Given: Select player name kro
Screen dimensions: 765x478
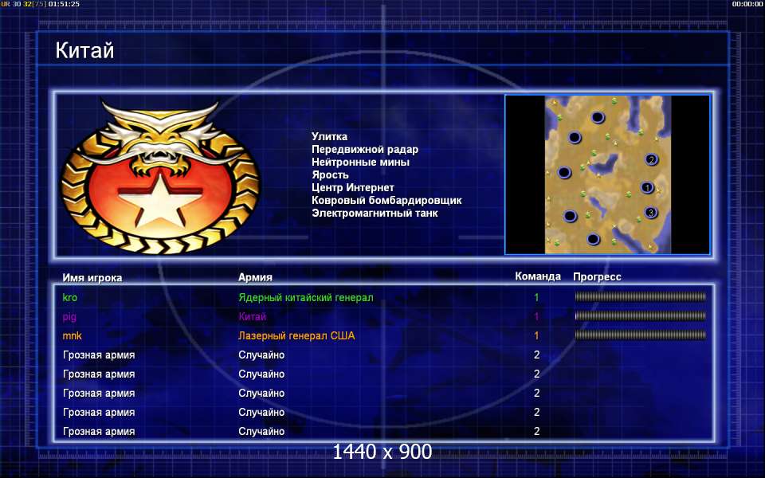Looking at the screenshot, I should click(x=70, y=297).
